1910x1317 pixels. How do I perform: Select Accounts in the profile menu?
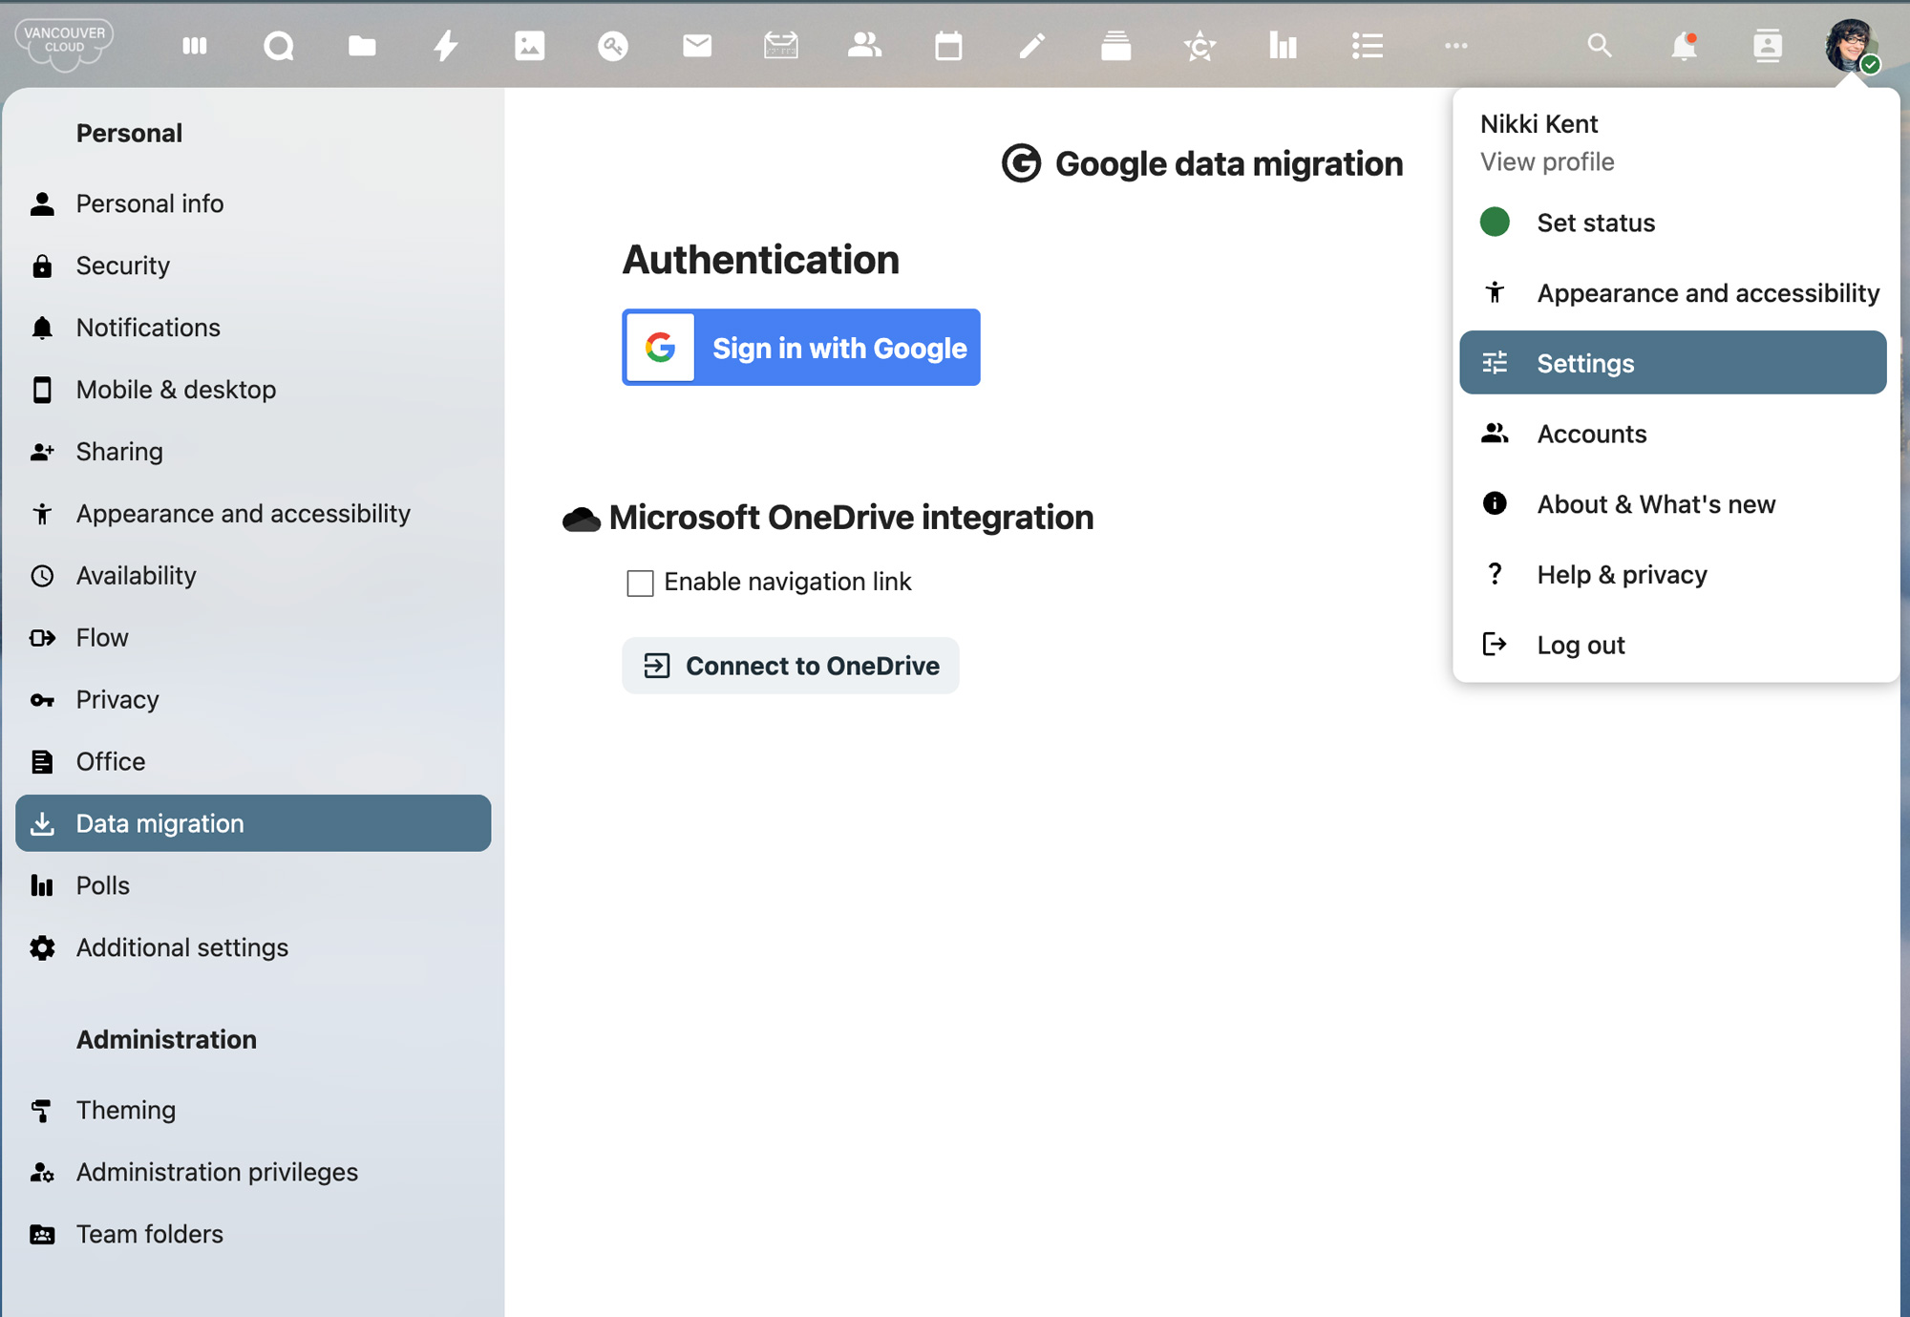1591,434
